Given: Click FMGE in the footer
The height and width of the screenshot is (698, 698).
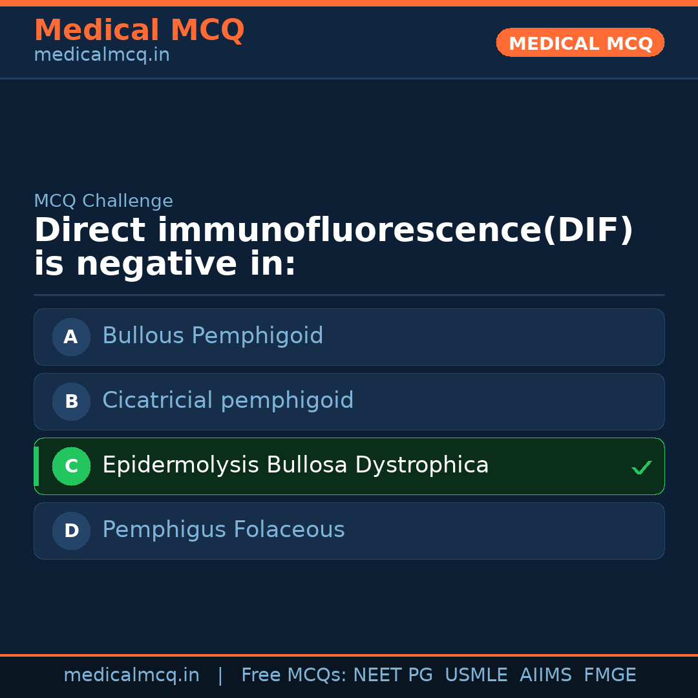Looking at the screenshot, I should click(x=610, y=675).
